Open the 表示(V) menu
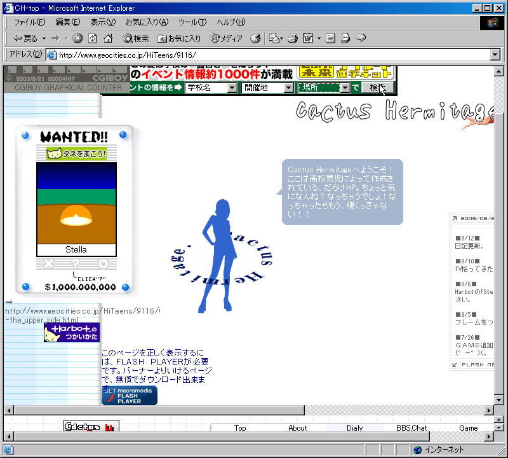The width and height of the screenshot is (508, 458). (x=103, y=22)
